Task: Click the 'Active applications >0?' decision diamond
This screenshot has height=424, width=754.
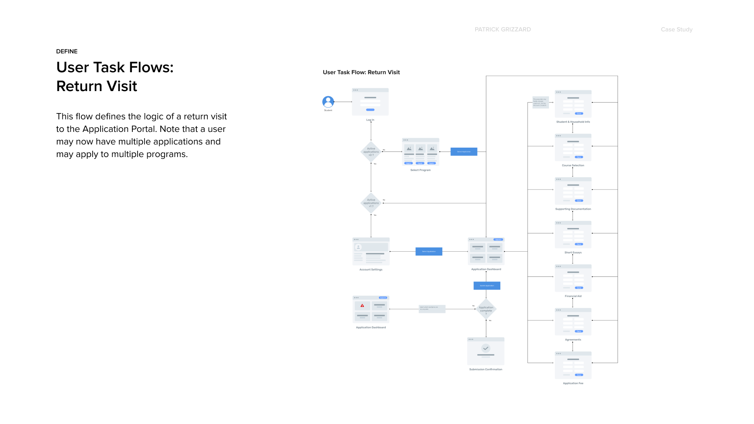Action: [x=371, y=152]
